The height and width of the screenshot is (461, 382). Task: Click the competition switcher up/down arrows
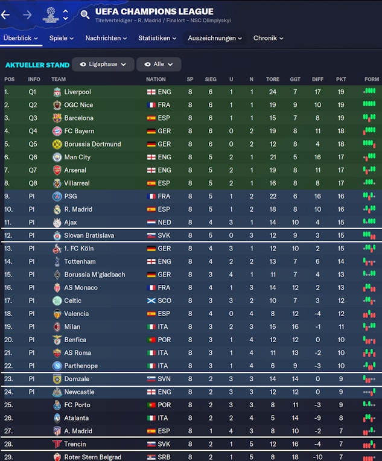click(x=65, y=14)
